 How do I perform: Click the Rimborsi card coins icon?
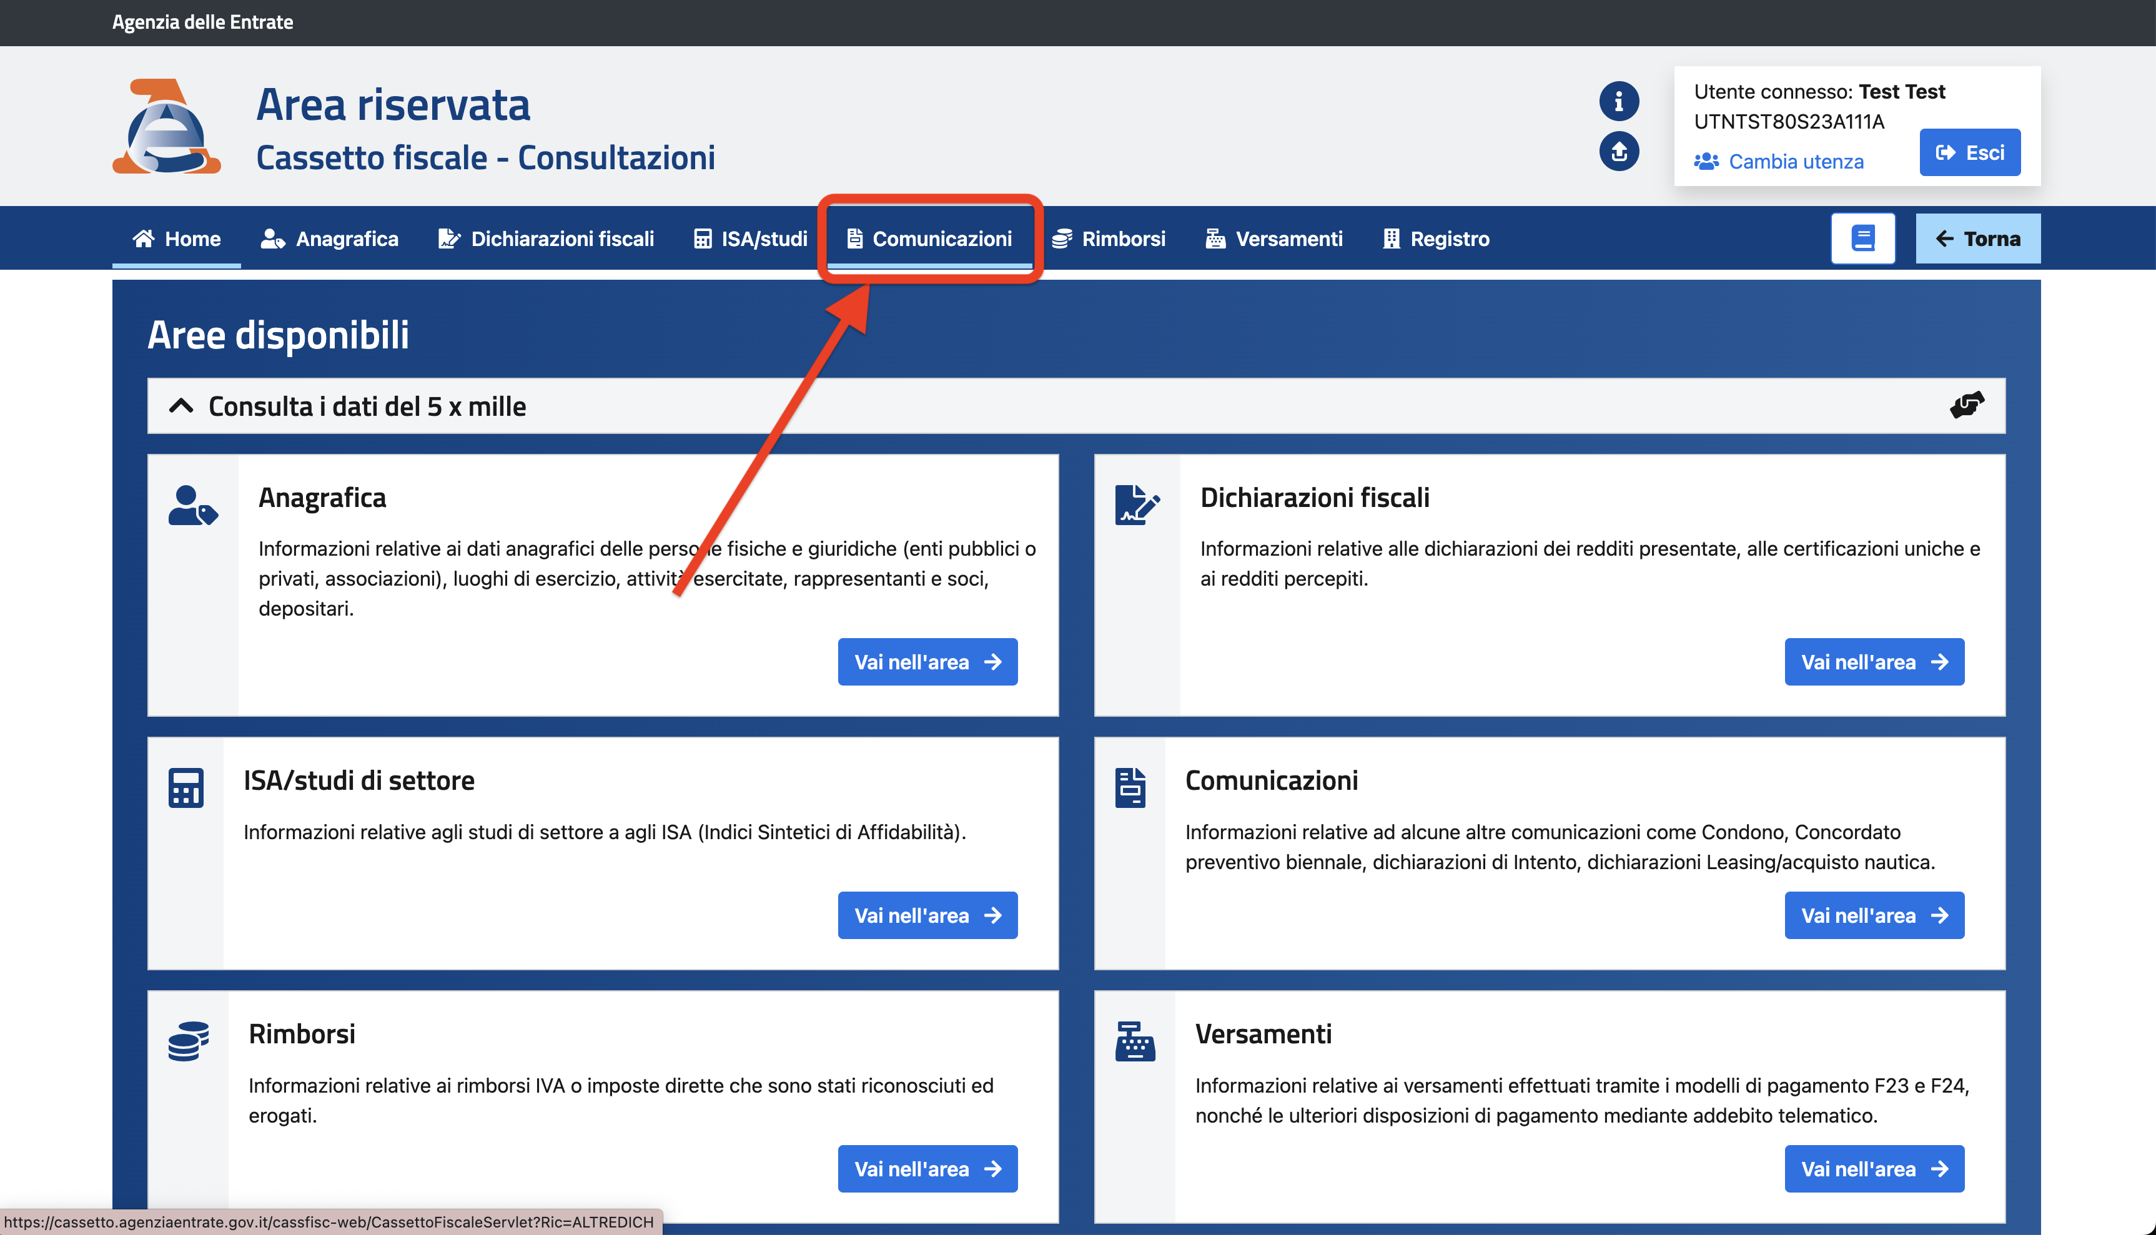(187, 1041)
